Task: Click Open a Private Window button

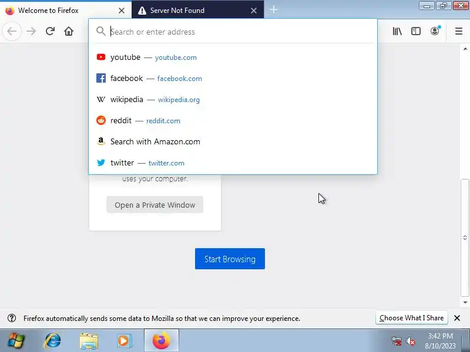Action: (155, 205)
